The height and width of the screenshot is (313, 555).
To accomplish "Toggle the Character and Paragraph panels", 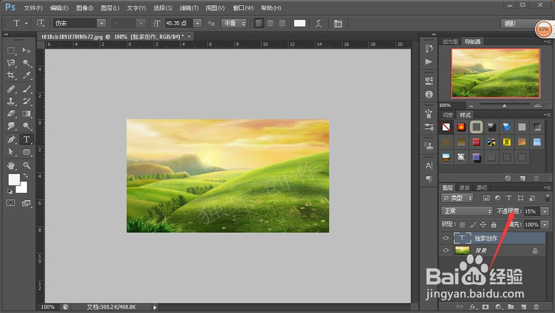I will point(338,23).
